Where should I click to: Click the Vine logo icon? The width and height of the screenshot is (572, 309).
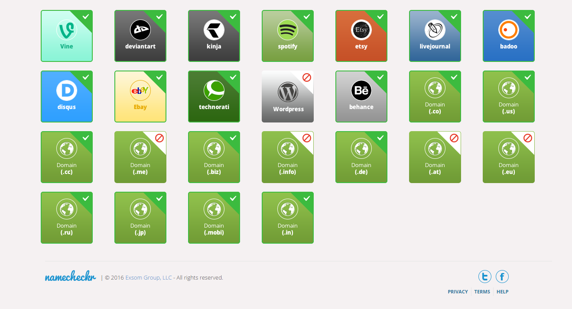67,30
